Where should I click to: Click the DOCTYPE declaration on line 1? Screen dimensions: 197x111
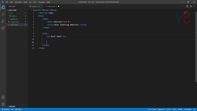pos(46,13)
